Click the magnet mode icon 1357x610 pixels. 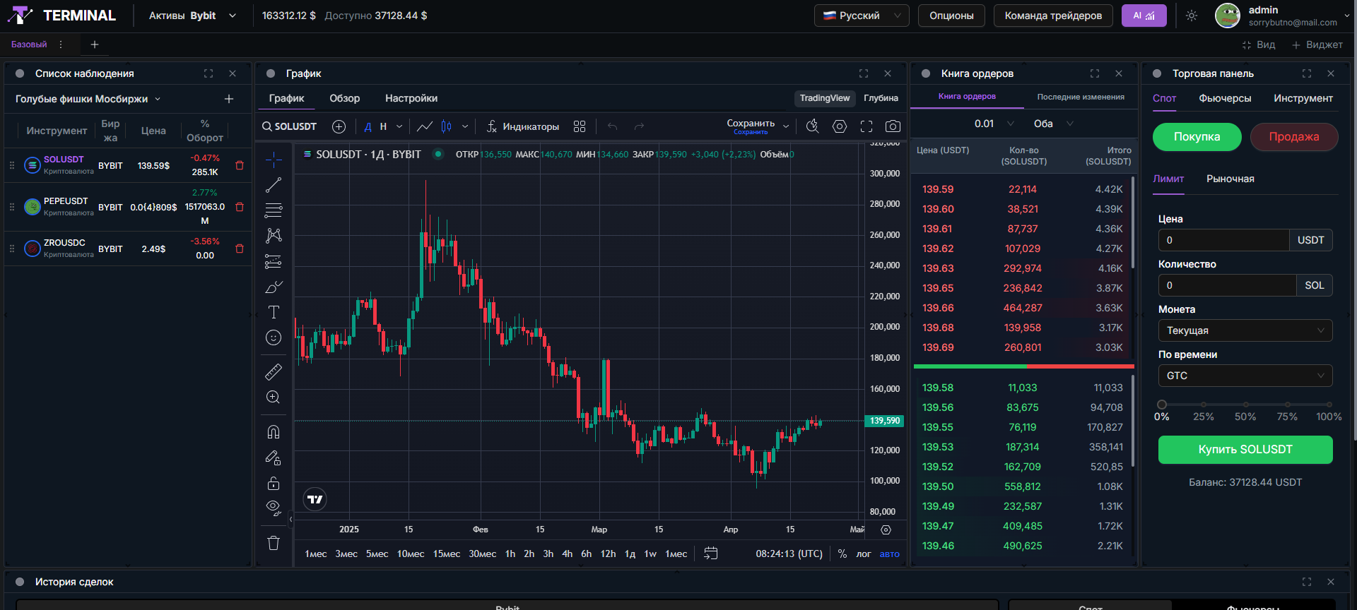[x=274, y=432]
